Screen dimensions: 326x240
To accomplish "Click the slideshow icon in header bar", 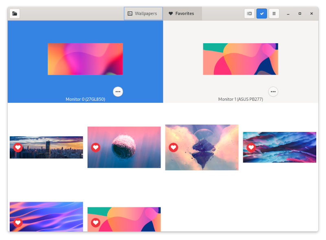I will [x=249, y=13].
